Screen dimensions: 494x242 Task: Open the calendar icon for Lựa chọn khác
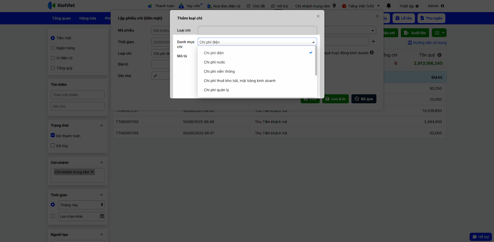click(x=102, y=216)
